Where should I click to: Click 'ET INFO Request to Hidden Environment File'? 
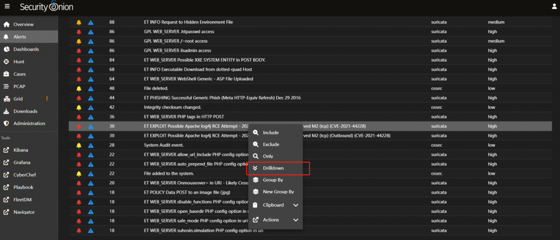click(188, 22)
